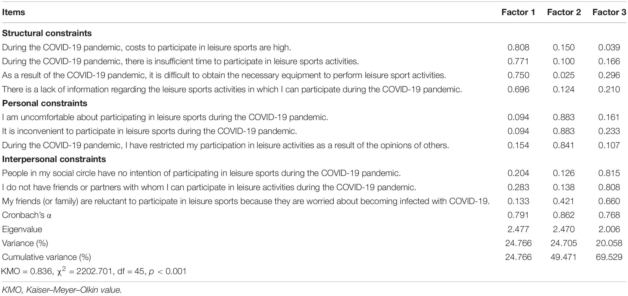The height and width of the screenshot is (296, 628).
Task: Click the necessary equipment item text
Action: (x=224, y=75)
